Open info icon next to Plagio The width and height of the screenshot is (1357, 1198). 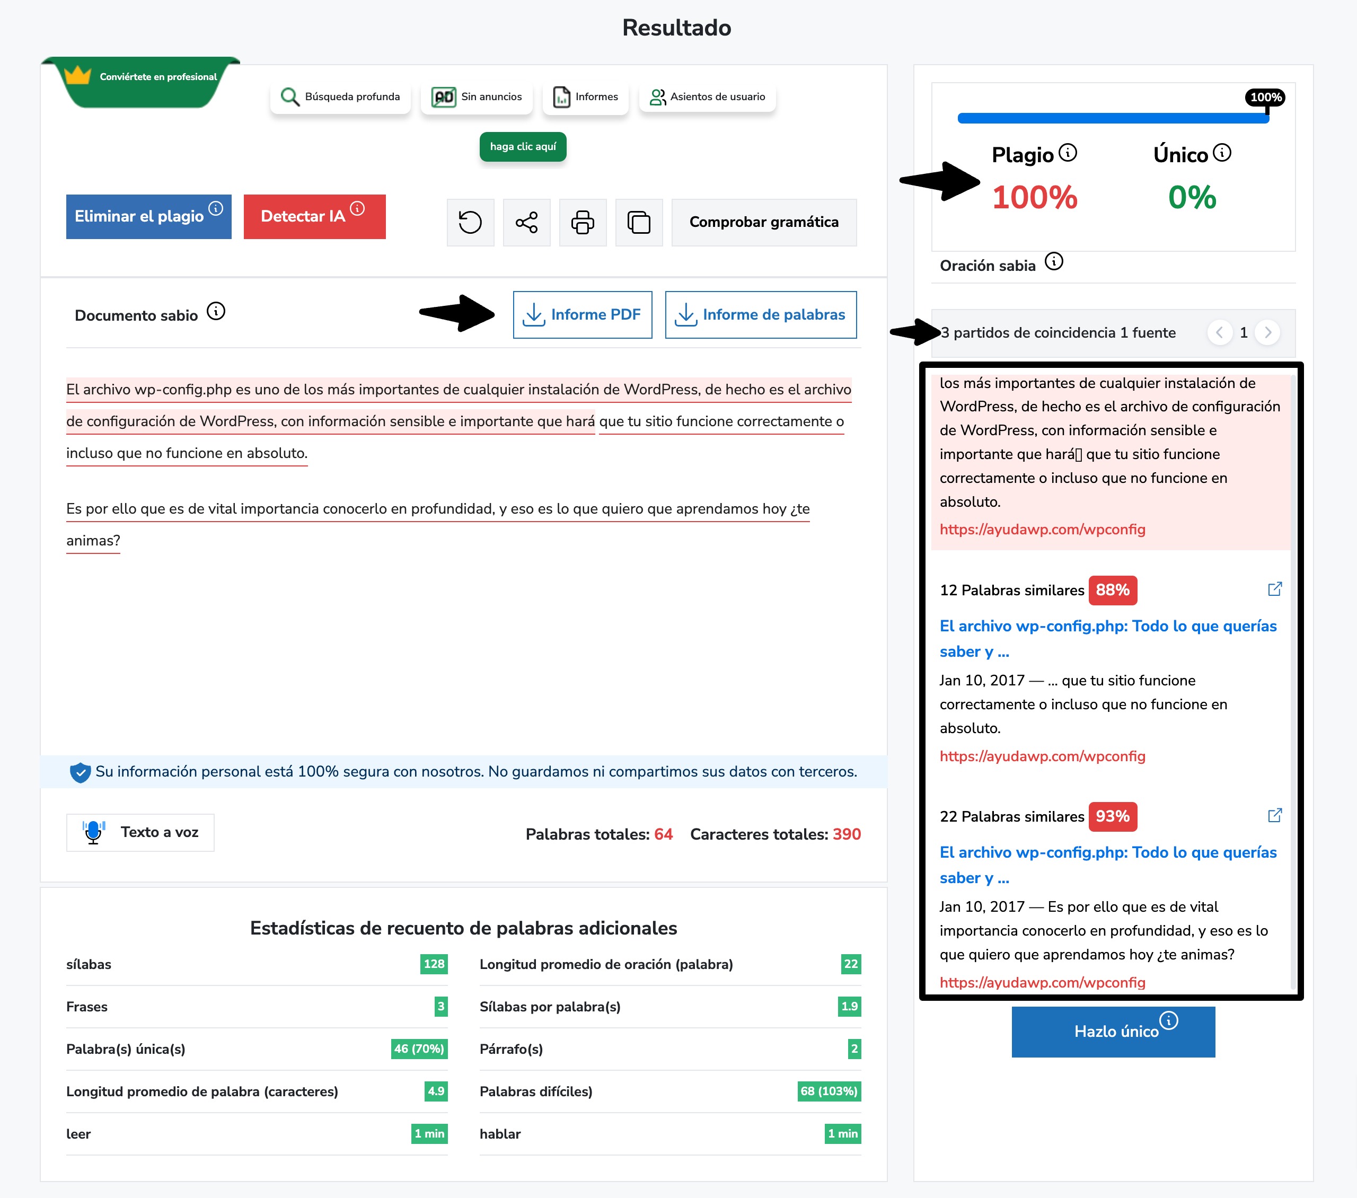point(1068,153)
